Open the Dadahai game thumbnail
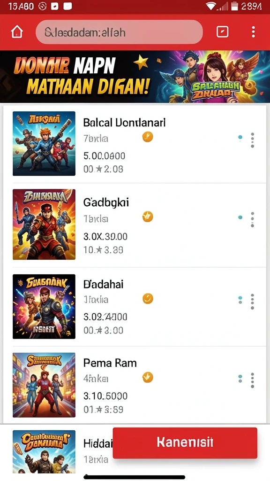This screenshot has height=481, width=270. point(44,306)
